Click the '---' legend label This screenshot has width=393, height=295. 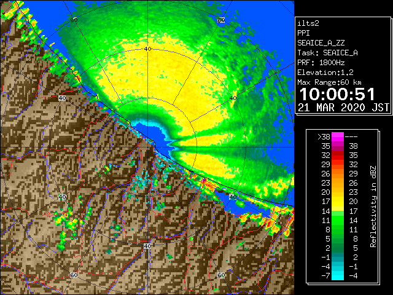click(x=351, y=137)
